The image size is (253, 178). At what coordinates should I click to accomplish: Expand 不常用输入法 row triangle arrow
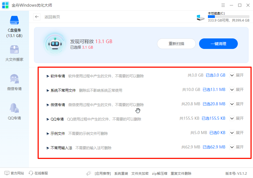click(x=48, y=148)
